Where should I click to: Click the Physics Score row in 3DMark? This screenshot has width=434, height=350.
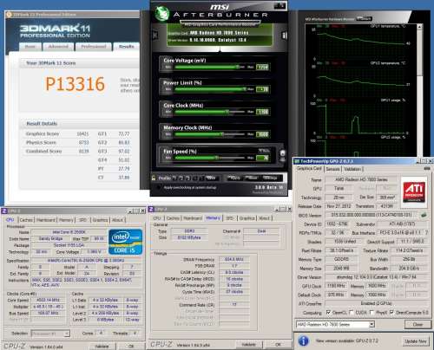pyautogui.click(x=57, y=142)
